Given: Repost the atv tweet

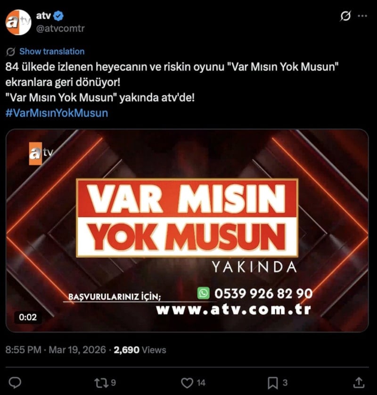Looking at the screenshot, I should (x=105, y=383).
